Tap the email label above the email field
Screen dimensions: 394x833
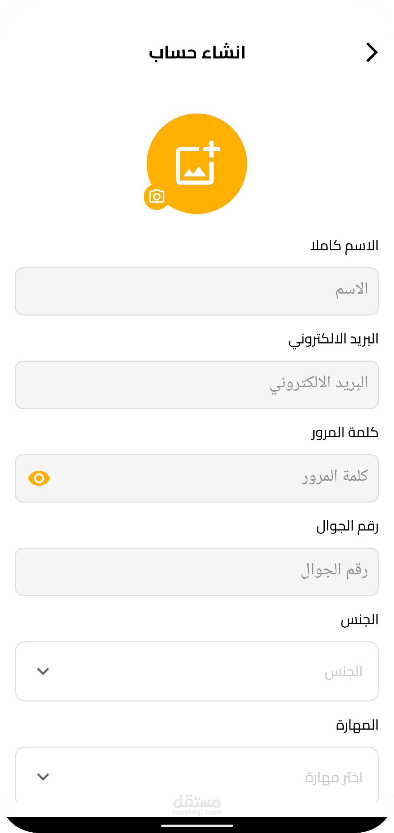tap(333, 339)
